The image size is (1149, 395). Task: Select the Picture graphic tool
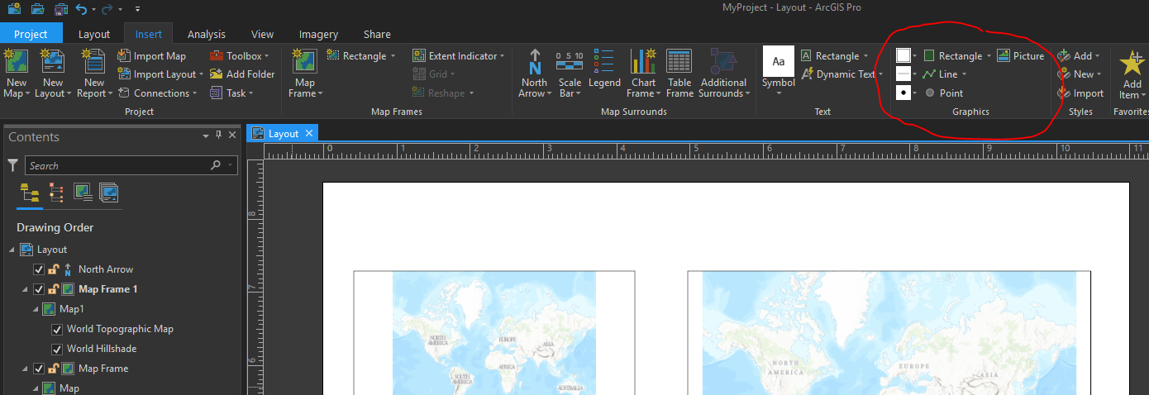pos(1021,56)
